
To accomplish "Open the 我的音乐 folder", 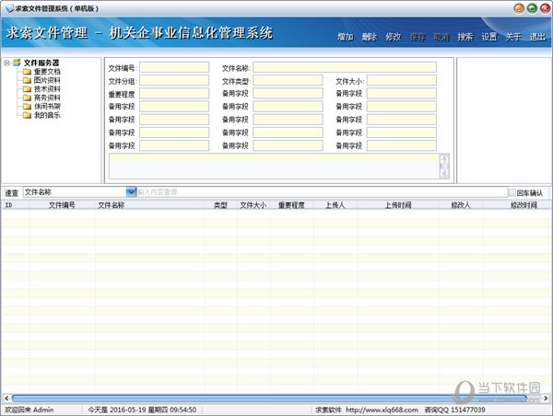I will 47,115.
